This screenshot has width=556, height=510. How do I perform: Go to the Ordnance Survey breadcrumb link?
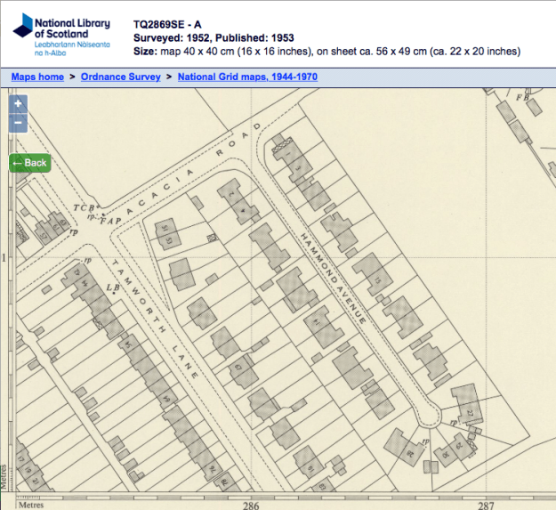pos(120,77)
